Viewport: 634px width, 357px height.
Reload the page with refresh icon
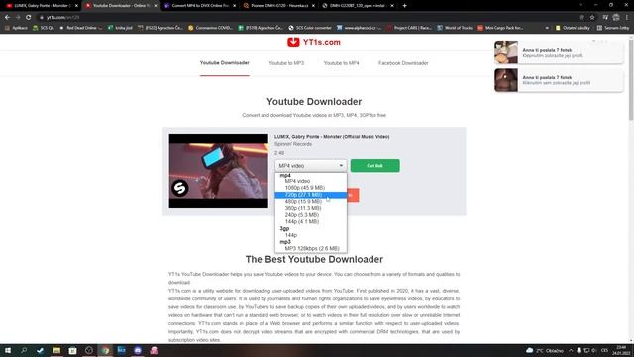click(x=29, y=18)
